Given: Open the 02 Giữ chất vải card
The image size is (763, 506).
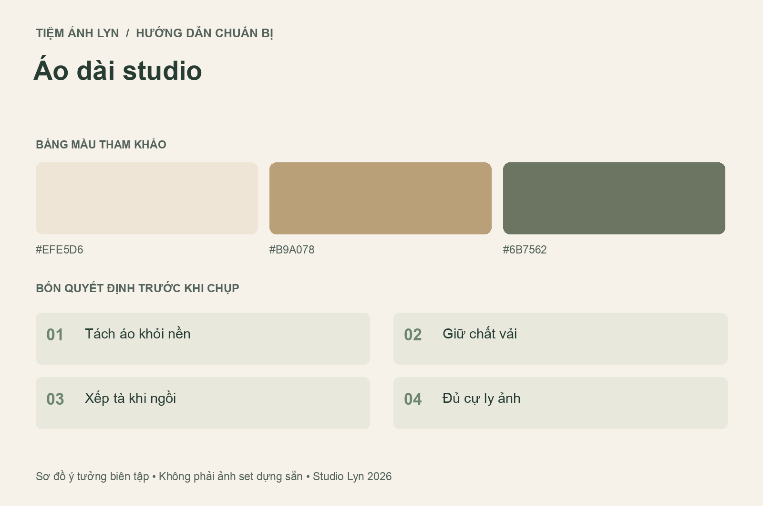Looking at the screenshot, I should 560,338.
